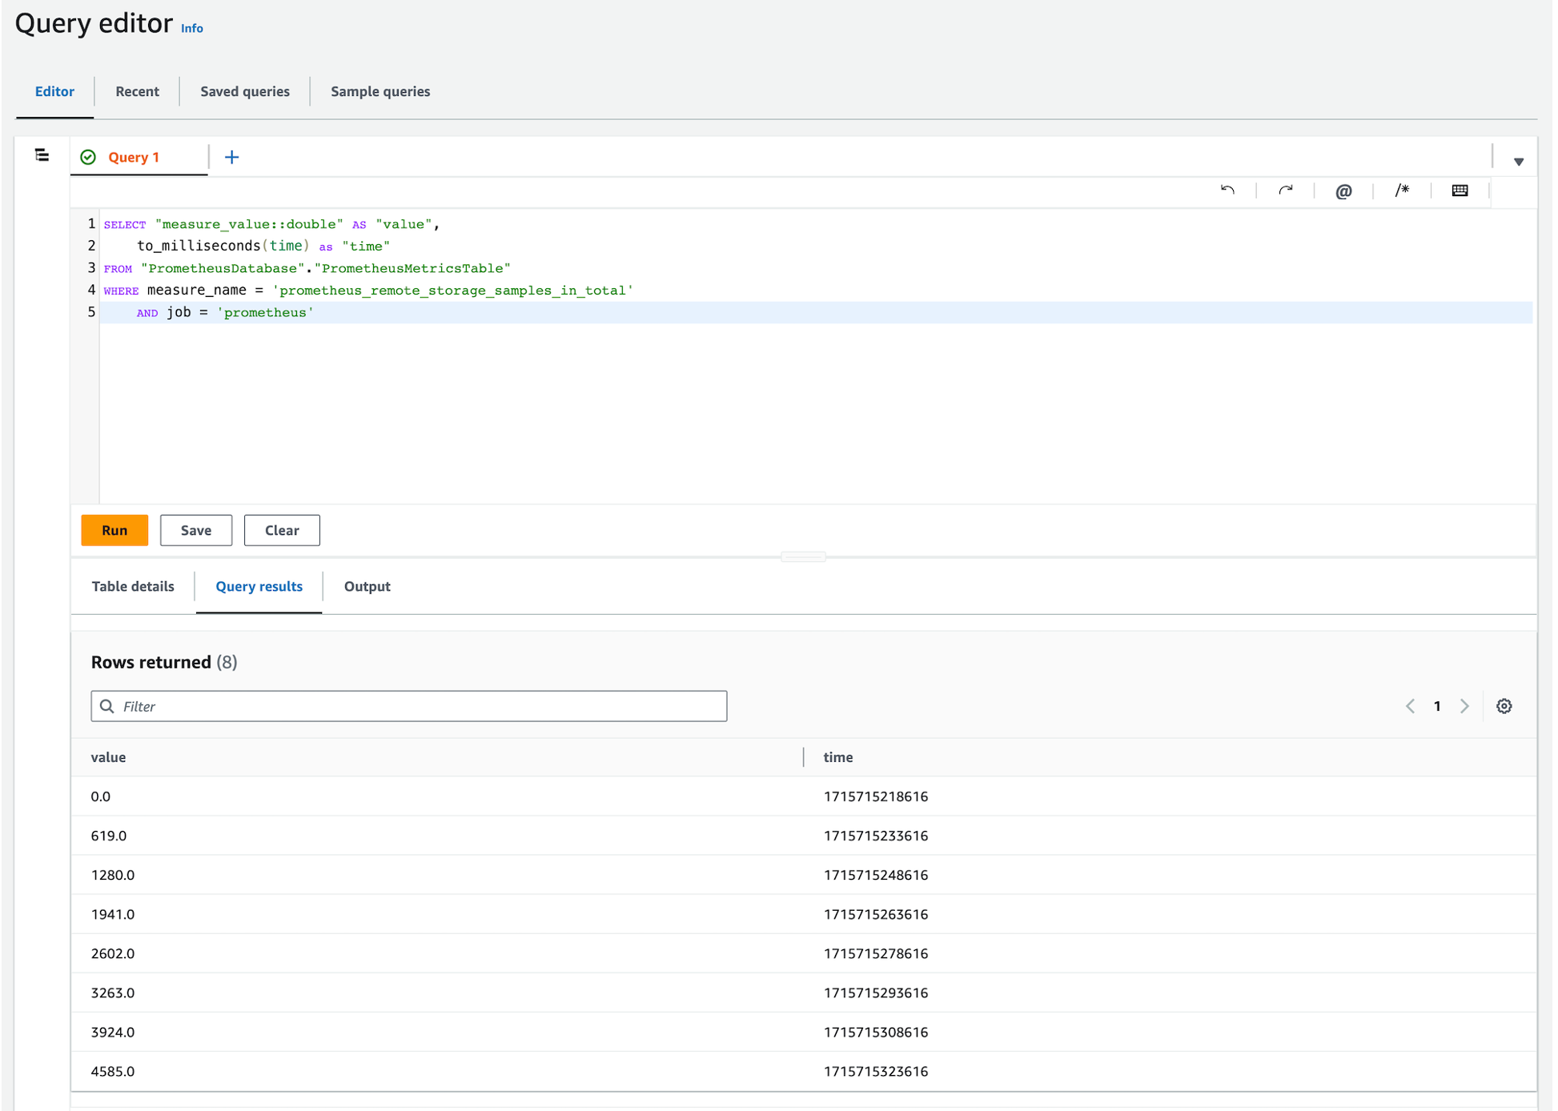Screen dimensions: 1558x1111
Task: Expand the query tabs dropdown arrow
Action: [x=1518, y=161]
